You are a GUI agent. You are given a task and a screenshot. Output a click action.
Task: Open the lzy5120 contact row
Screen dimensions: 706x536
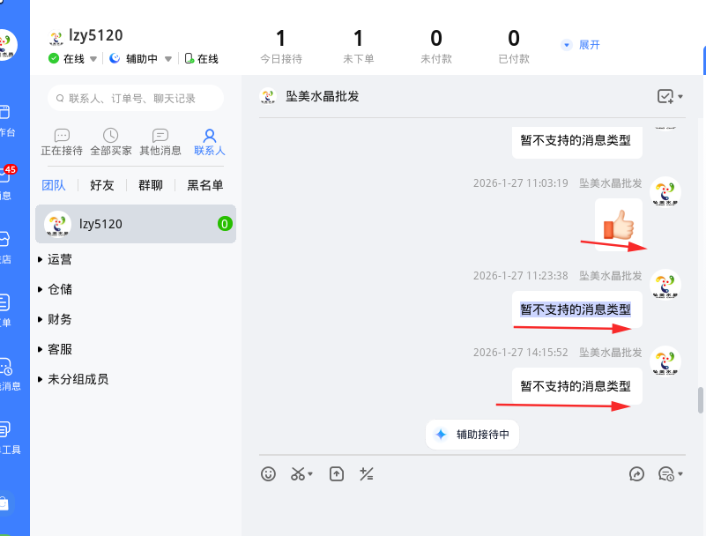point(136,224)
